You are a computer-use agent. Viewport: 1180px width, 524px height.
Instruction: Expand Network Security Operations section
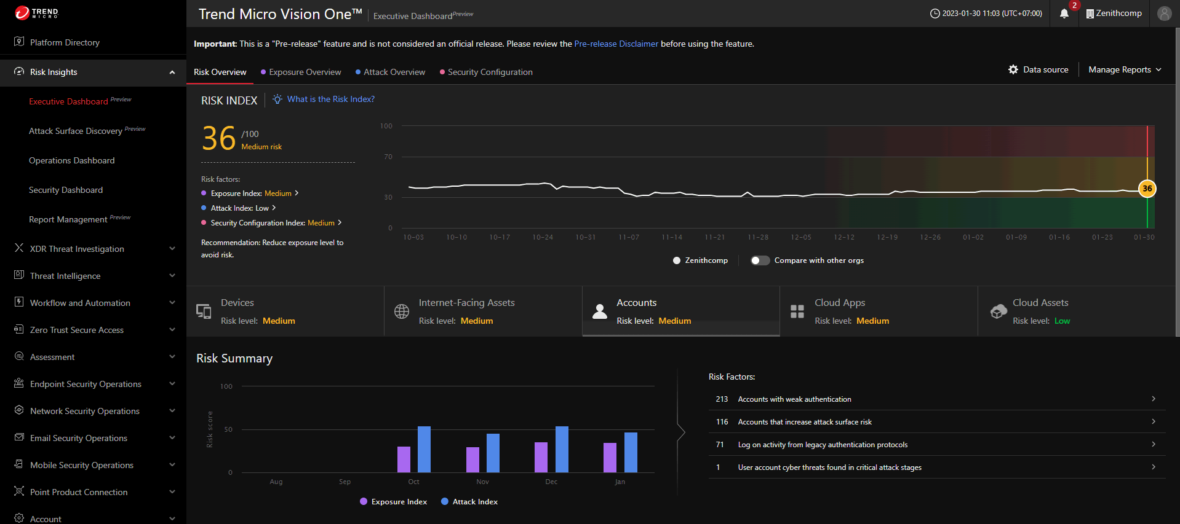(x=172, y=410)
